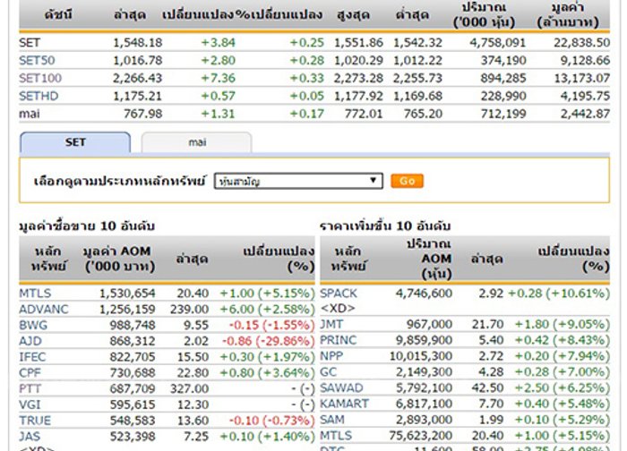Open the JAS stock link
627x451 pixels.
[30, 436]
